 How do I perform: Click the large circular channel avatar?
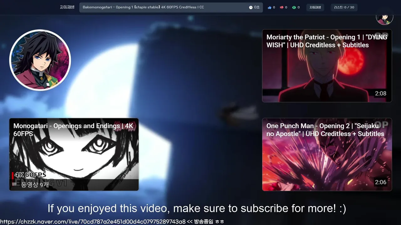tap(40, 60)
